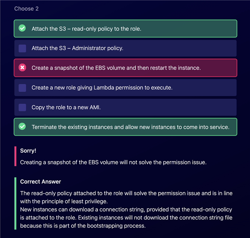This screenshot has height=238, width=250.
Task: Select the 'Create a snapshot of the EBS volume' answer text
Action: 116,68
